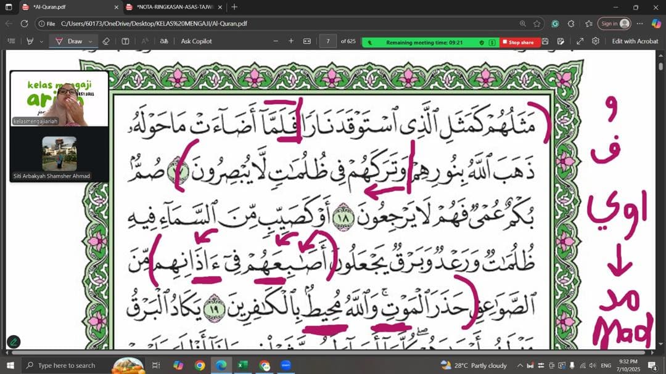Click the green annotate pencil button
Screen dimensions: 666x374
point(14,342)
